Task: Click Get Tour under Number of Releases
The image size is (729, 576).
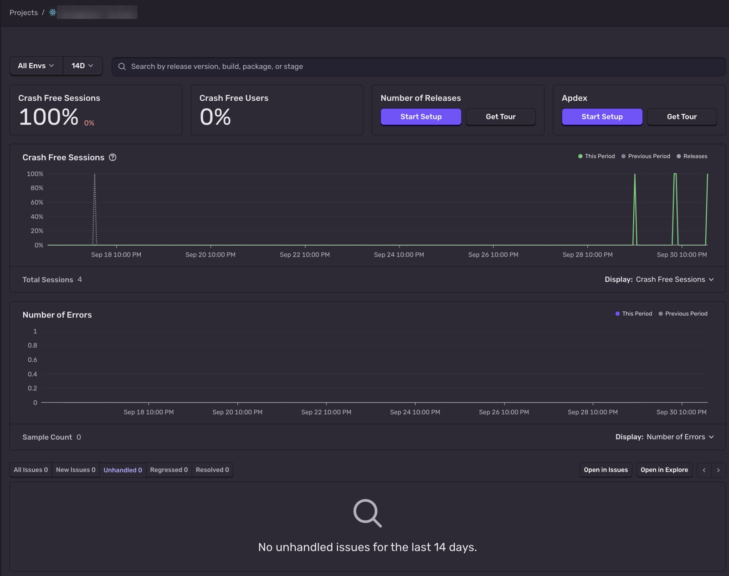Action: (x=501, y=117)
